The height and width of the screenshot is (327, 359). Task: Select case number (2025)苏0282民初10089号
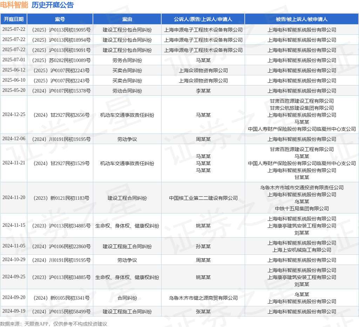pyautogui.click(x=60, y=60)
